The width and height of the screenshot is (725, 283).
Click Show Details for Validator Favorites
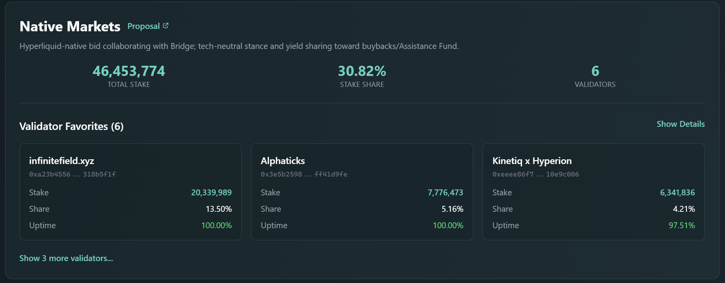[680, 124]
